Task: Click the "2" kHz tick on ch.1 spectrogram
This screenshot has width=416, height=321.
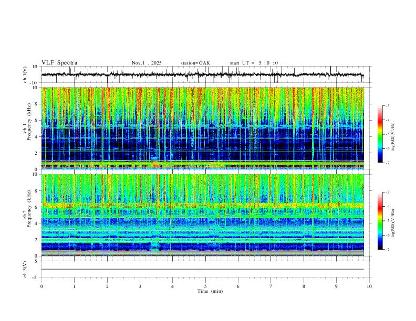Action: (36, 153)
